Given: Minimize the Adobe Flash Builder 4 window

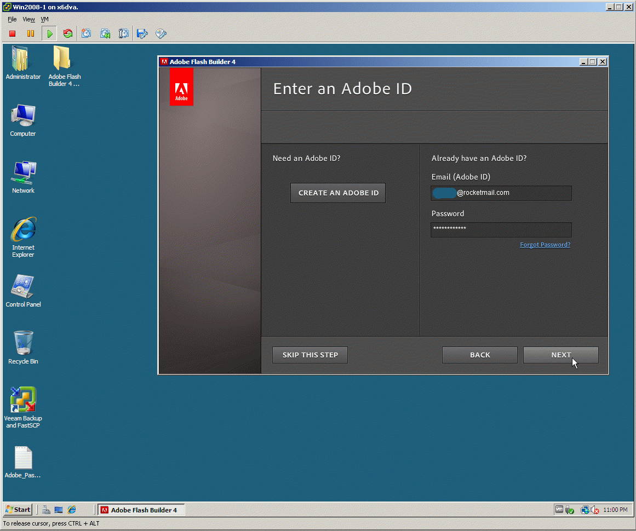Looking at the screenshot, I should click(x=583, y=62).
